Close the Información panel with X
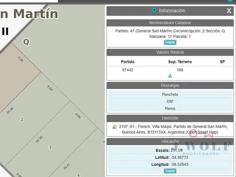Viewport: 236px width, 177px height. coord(229,11)
